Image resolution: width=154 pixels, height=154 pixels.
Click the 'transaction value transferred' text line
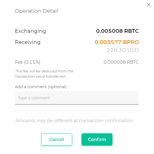[x=40, y=76]
